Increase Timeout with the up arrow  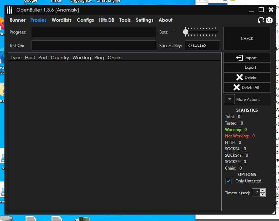point(262,191)
